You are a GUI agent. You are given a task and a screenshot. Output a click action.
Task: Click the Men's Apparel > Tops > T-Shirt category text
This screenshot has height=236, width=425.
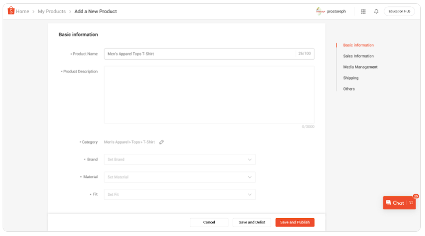[129, 142]
